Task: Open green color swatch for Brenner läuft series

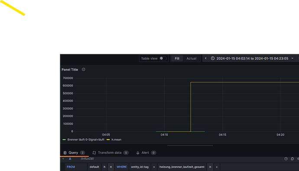Action: pyautogui.click(x=64, y=139)
